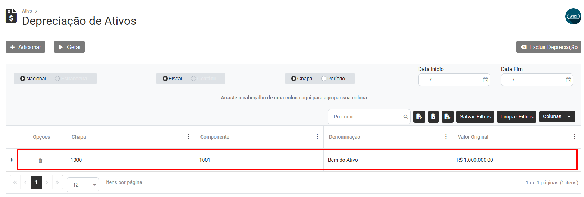This screenshot has height=197, width=584.
Task: Click the Procurar search field
Action: [x=365, y=117]
